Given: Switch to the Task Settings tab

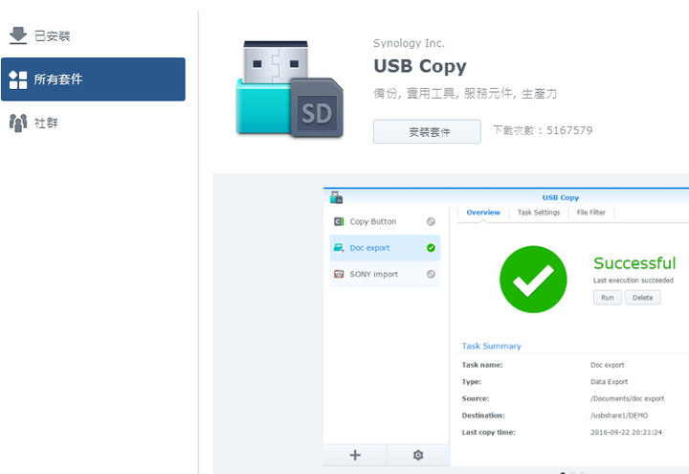Looking at the screenshot, I should pos(538,213).
